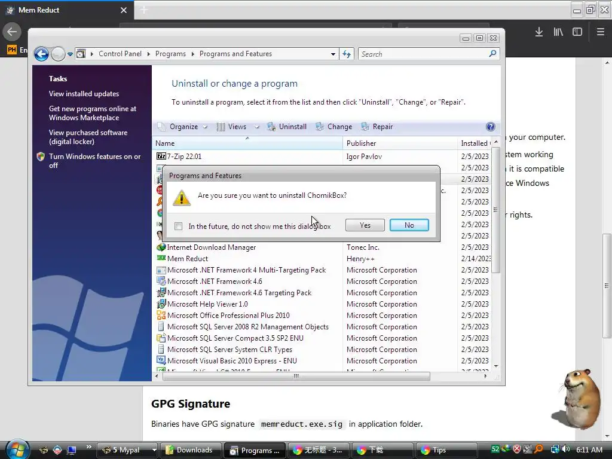Open the browser hamburger menu
The width and height of the screenshot is (612, 459).
click(x=600, y=32)
